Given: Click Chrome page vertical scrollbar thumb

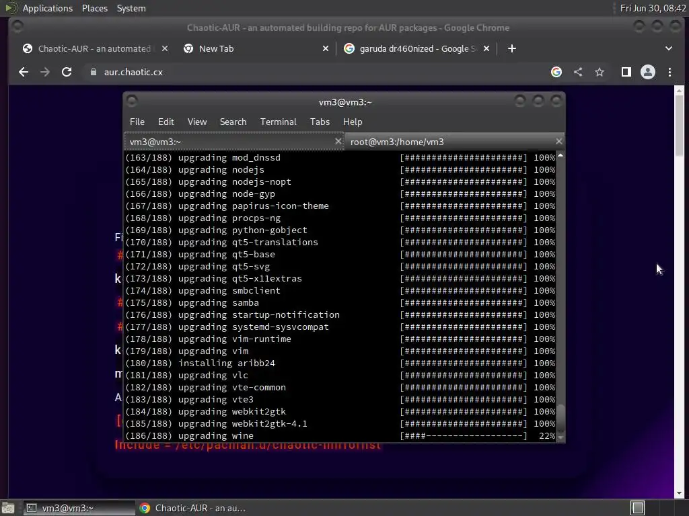Looking at the screenshot, I should 680,126.
